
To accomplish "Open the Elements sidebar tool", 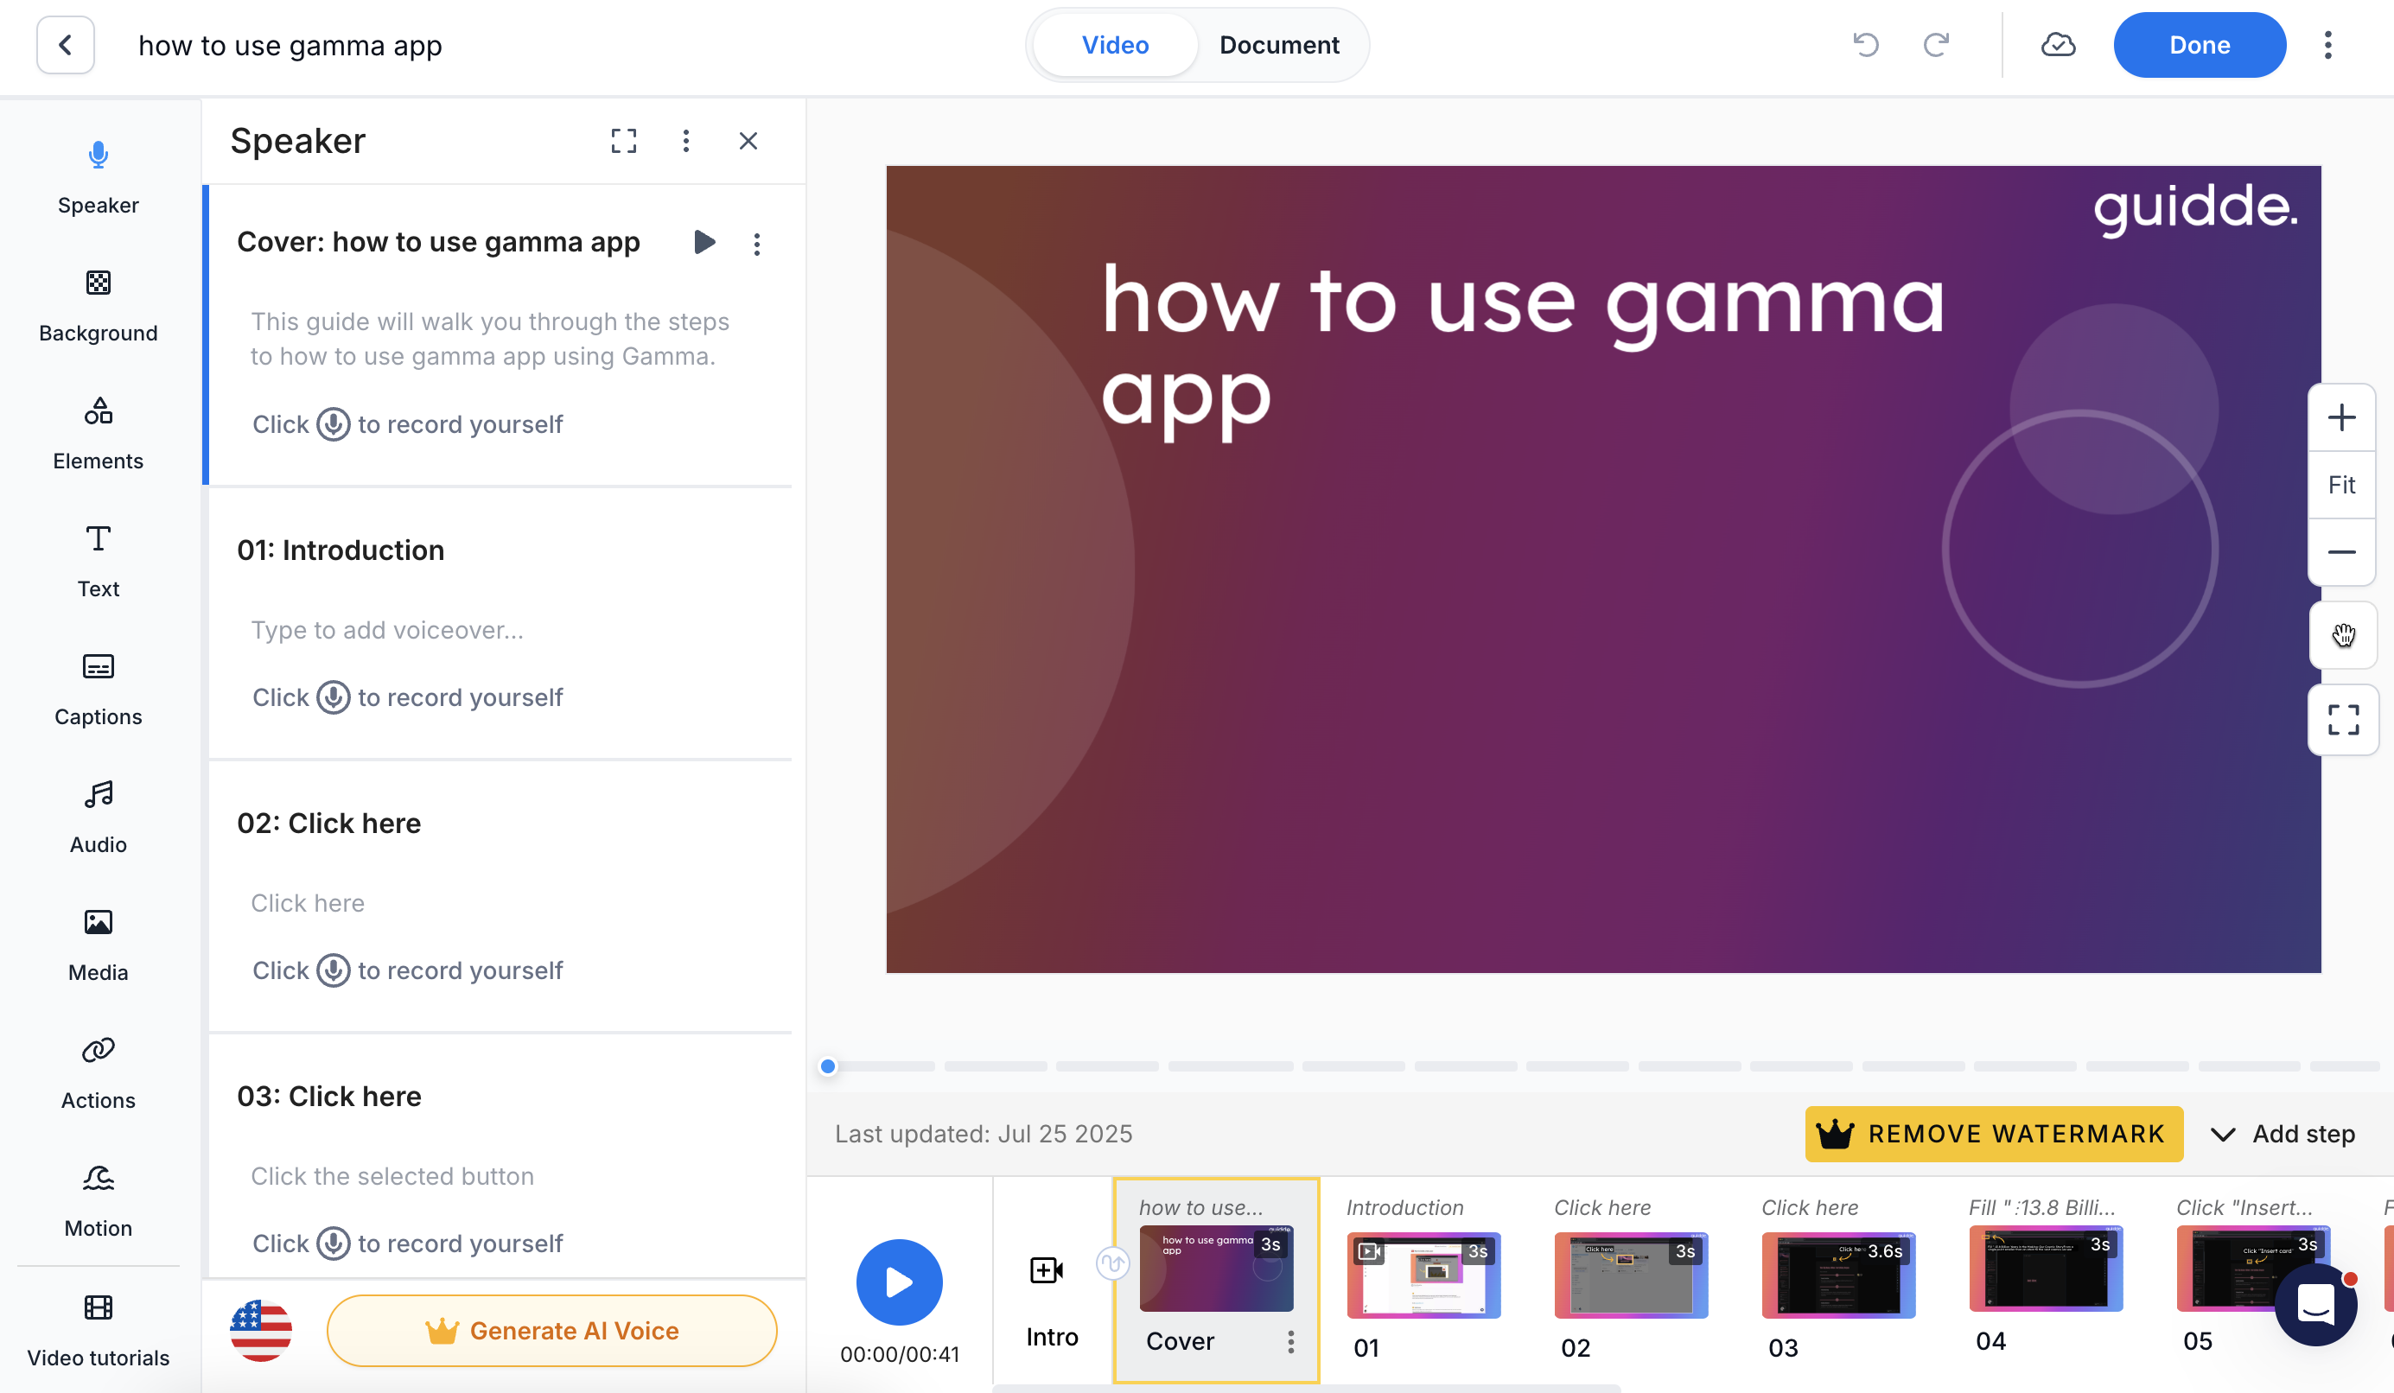I will (98, 434).
